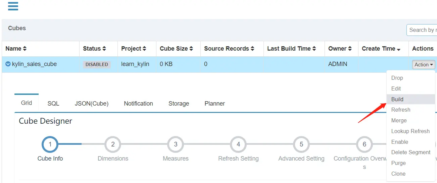Sort by Source Records column arrows
The width and height of the screenshot is (437, 183).
[x=252, y=49]
